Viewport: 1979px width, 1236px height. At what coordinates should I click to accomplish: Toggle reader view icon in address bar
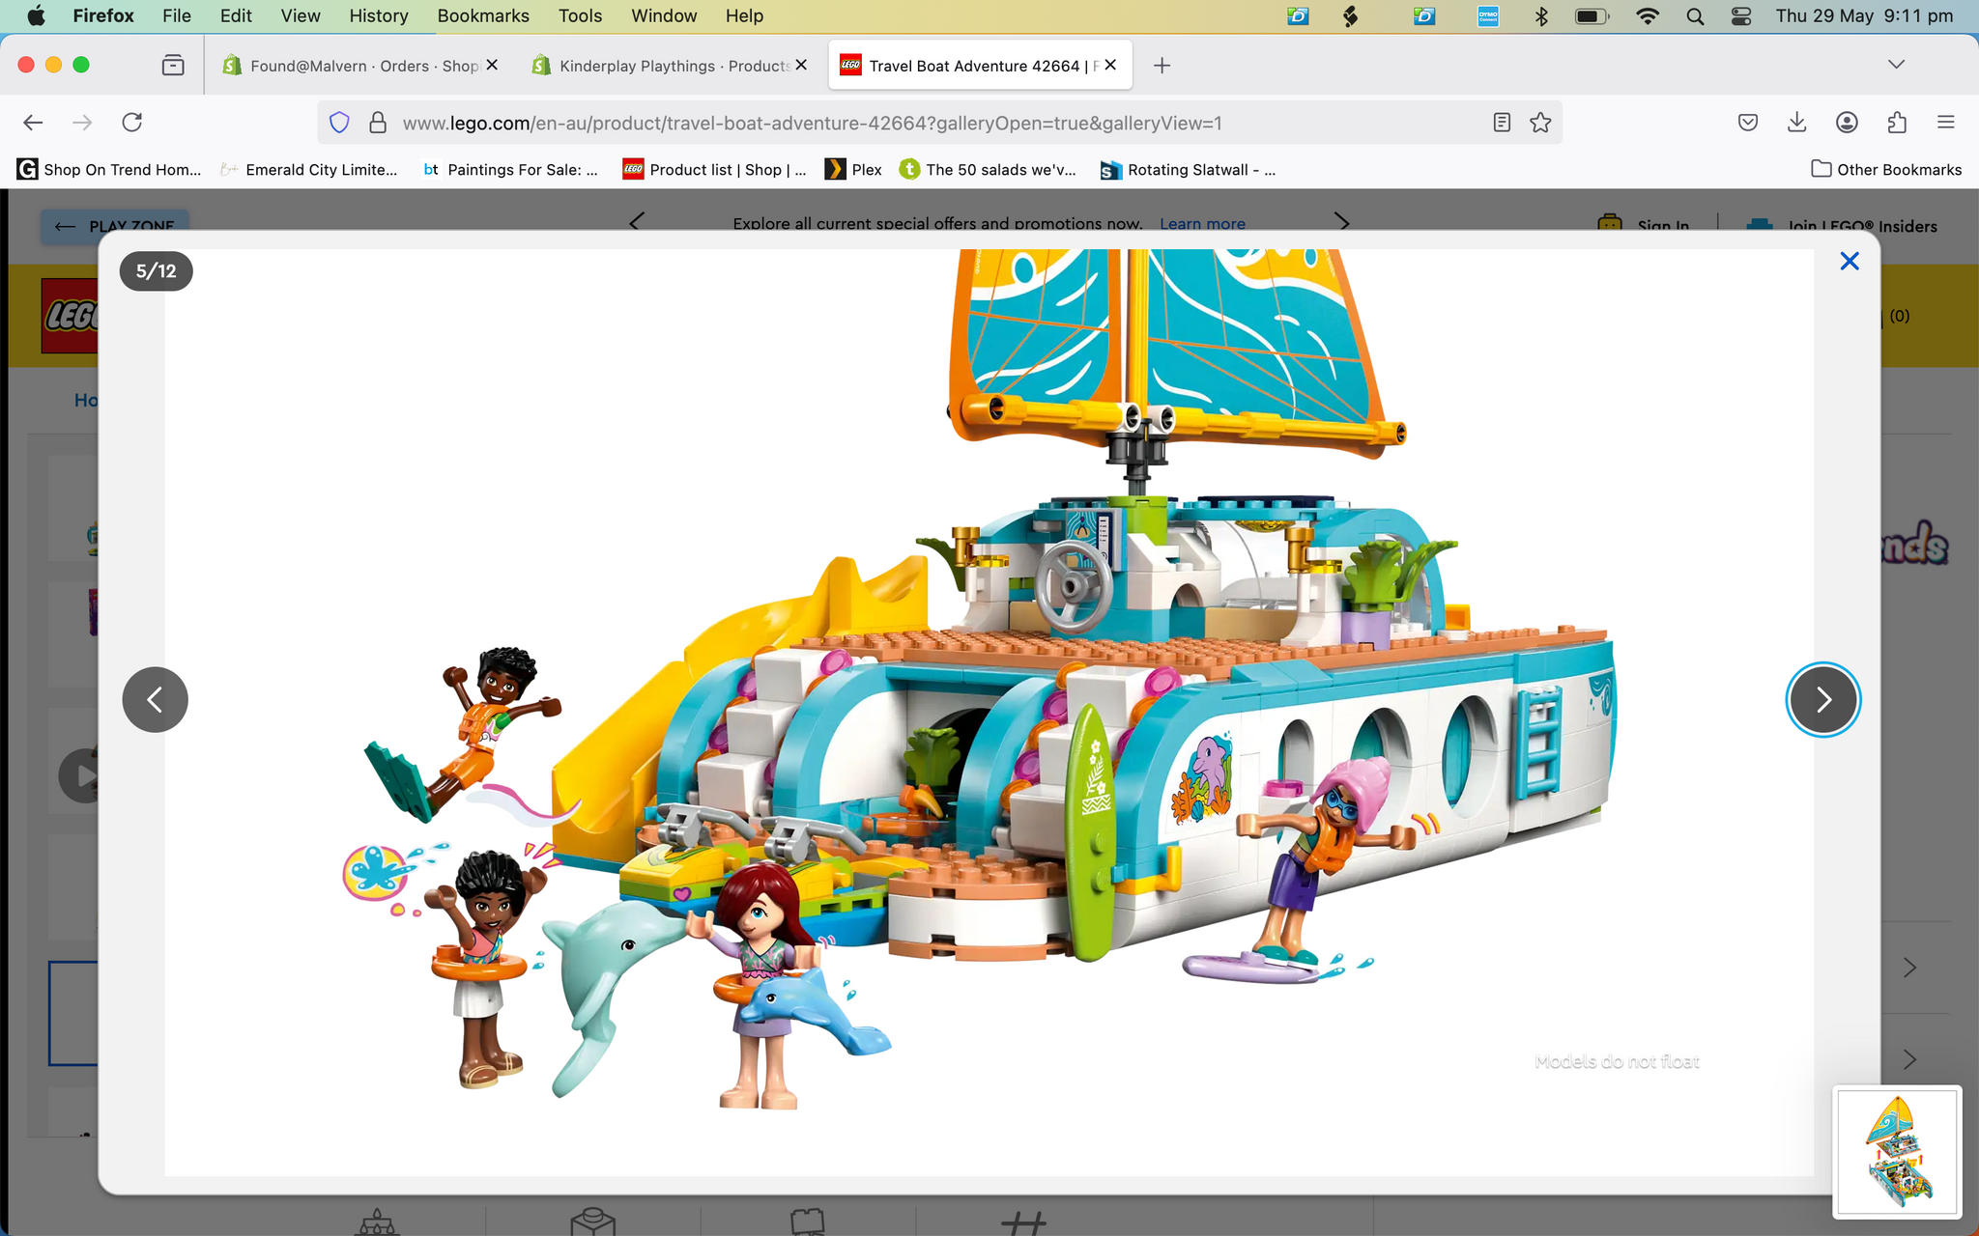point(1502,123)
